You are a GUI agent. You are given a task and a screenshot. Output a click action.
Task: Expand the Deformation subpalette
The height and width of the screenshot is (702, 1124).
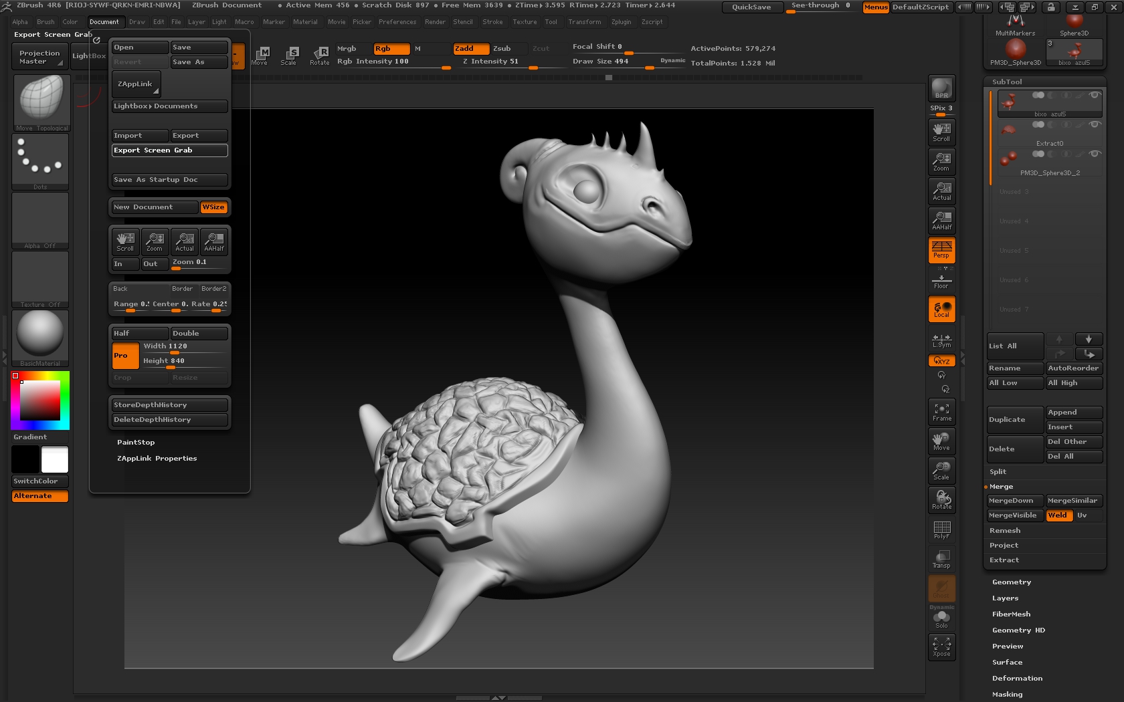(x=1018, y=679)
